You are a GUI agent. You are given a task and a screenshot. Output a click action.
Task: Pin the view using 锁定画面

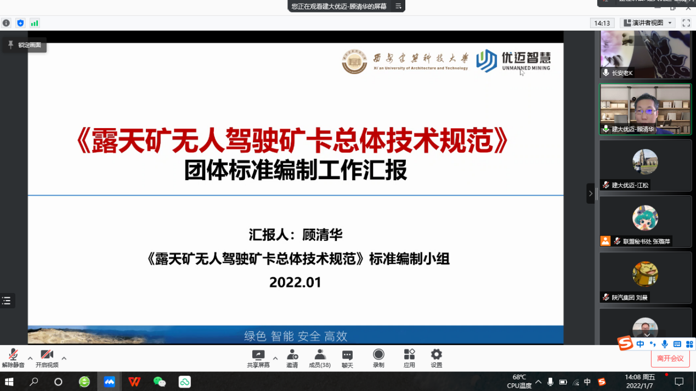(25, 45)
